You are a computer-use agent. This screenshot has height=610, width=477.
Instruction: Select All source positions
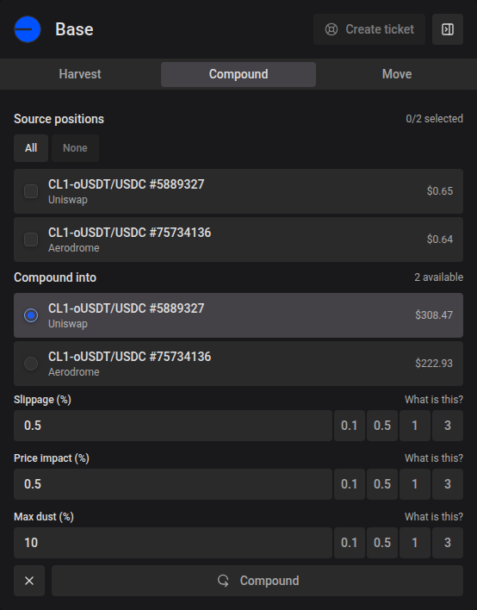tap(31, 148)
